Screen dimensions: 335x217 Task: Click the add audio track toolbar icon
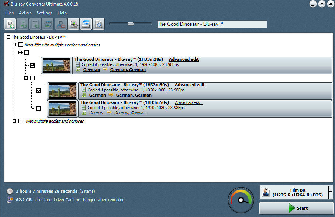[x=23, y=24]
